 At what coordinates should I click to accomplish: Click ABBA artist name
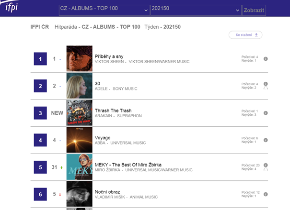100,143
